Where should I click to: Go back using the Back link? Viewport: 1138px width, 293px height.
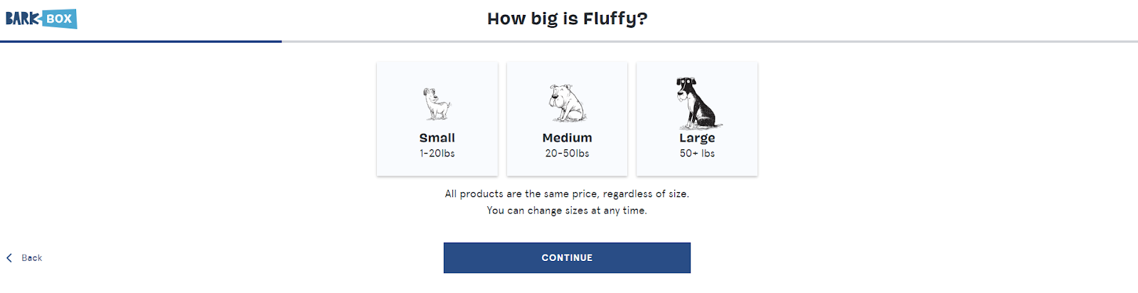pos(24,258)
